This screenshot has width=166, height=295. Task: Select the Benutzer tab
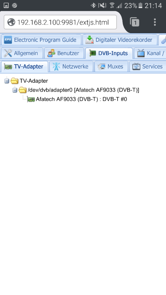click(x=64, y=53)
